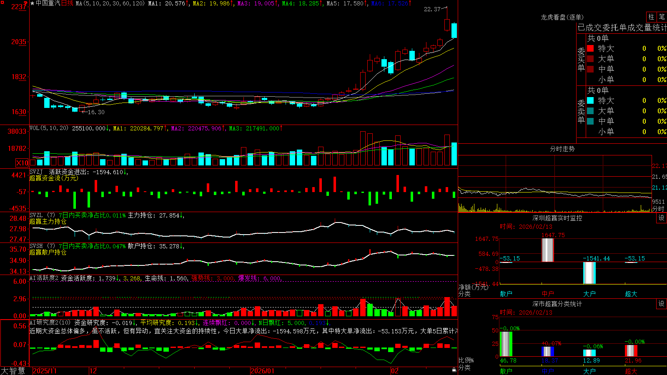The image size is (667, 375).
Task: Click the 强势线: 3.000 label
Action: (x=213, y=278)
